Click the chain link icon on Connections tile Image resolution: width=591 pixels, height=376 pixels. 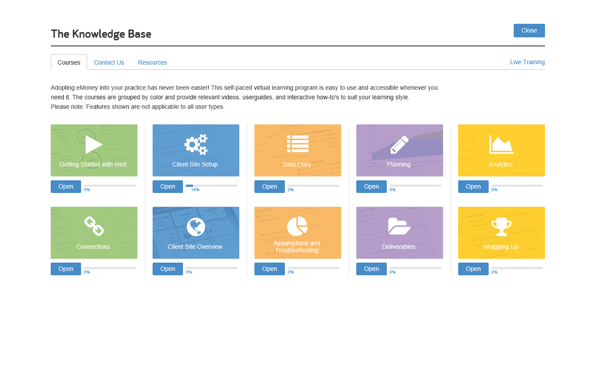[94, 226]
